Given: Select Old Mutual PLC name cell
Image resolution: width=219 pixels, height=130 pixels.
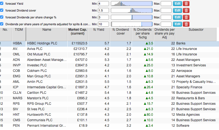Looking at the screenshot, I should pyautogui.click(x=47, y=54).
